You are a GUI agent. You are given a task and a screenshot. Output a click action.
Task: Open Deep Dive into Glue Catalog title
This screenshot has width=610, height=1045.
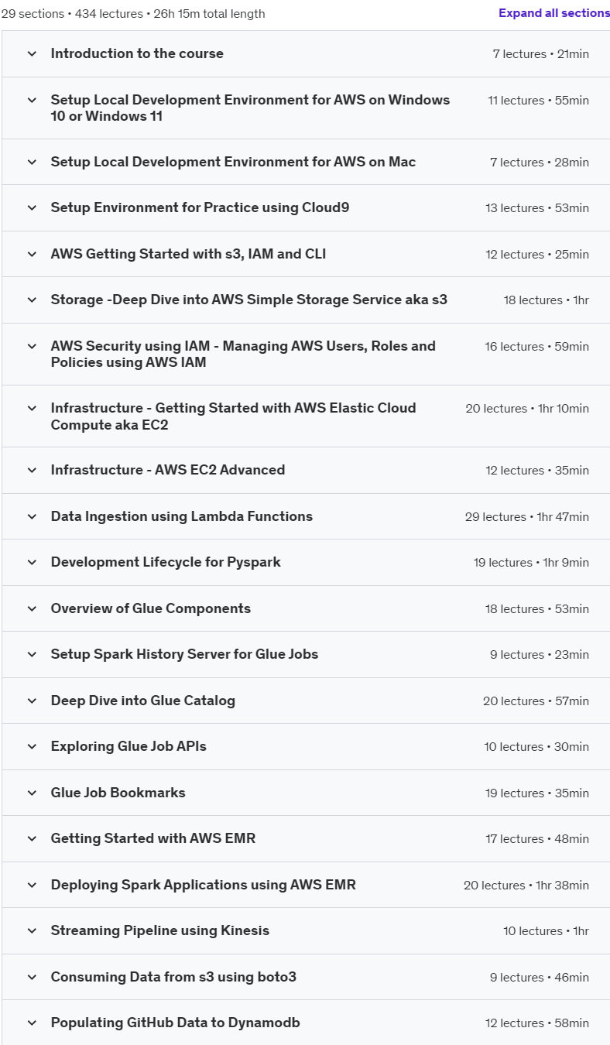coord(143,701)
